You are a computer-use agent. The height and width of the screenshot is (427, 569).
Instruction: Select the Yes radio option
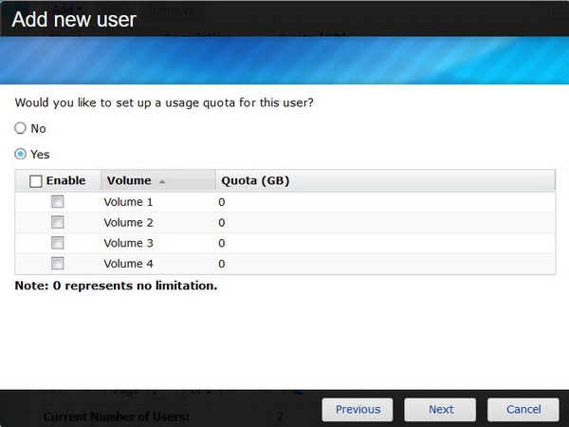pyautogui.click(x=20, y=154)
